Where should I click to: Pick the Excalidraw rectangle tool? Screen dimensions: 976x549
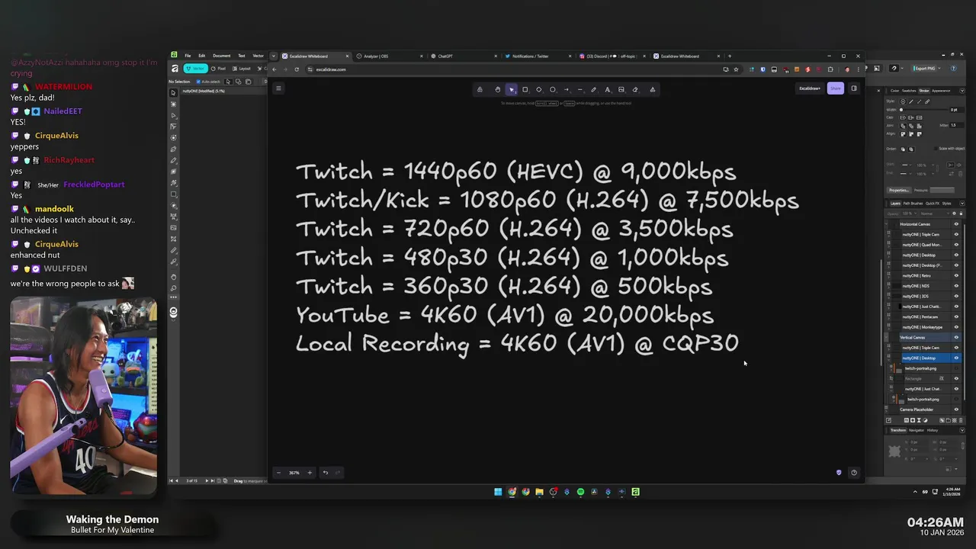tap(525, 89)
